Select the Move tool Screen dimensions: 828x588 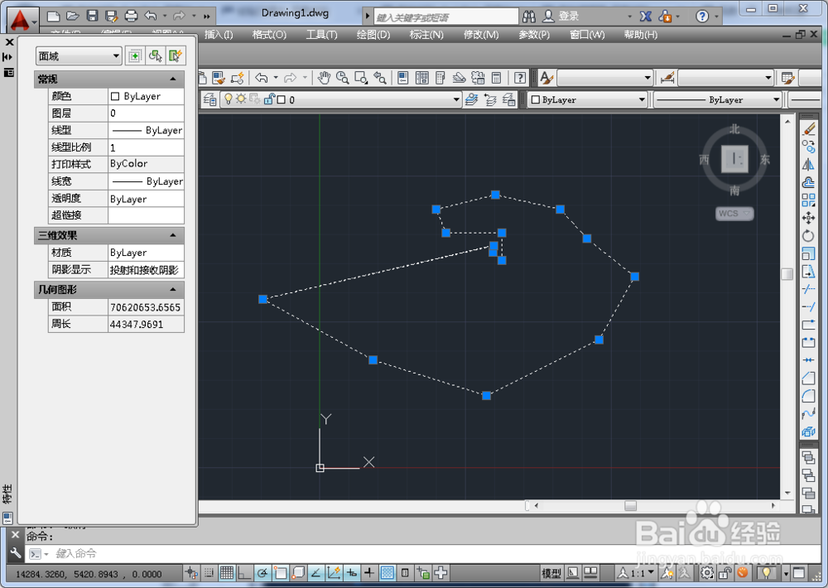tap(808, 218)
